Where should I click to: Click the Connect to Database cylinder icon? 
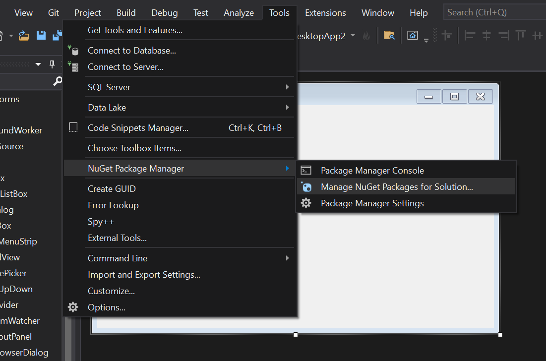[73, 51]
